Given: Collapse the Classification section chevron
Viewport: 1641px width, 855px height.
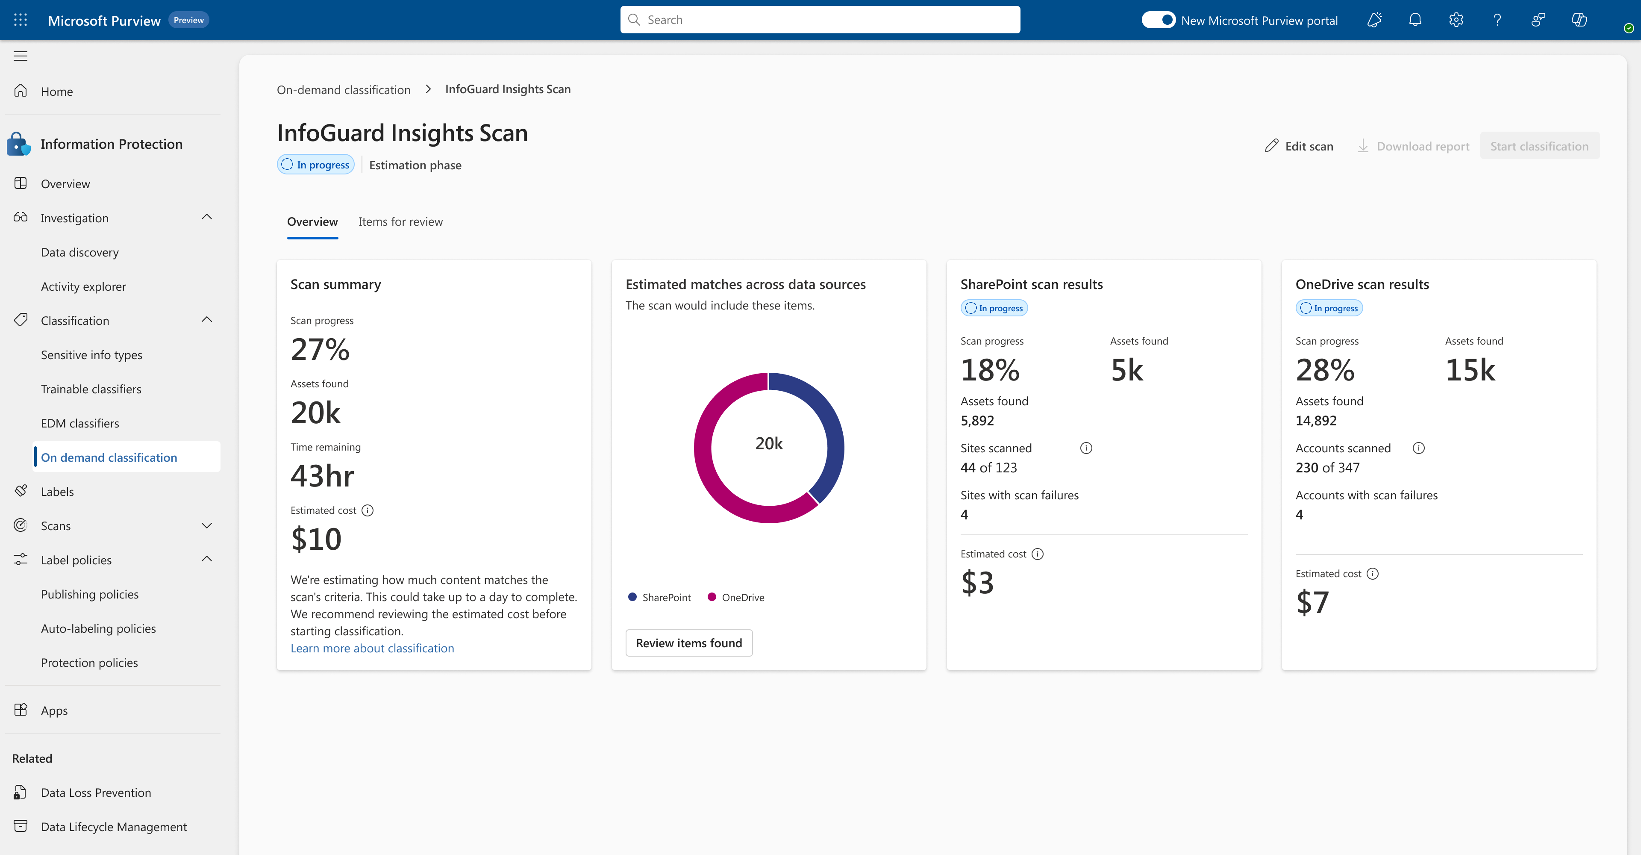Looking at the screenshot, I should (x=206, y=320).
